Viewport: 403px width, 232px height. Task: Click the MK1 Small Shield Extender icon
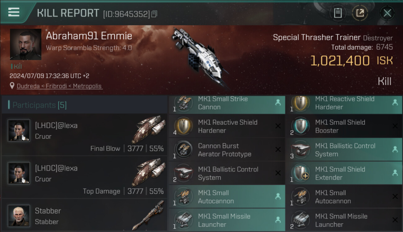pos(300,173)
